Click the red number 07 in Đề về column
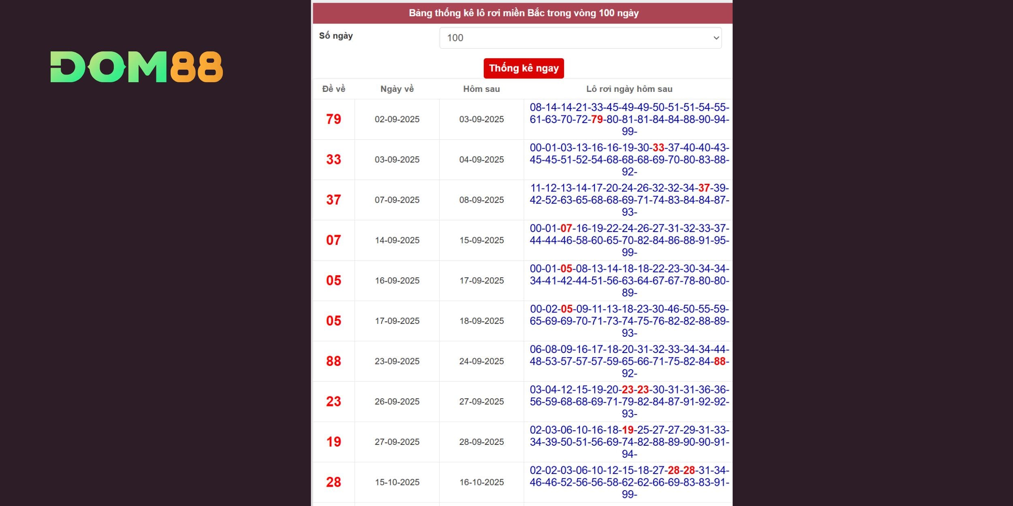 point(333,240)
